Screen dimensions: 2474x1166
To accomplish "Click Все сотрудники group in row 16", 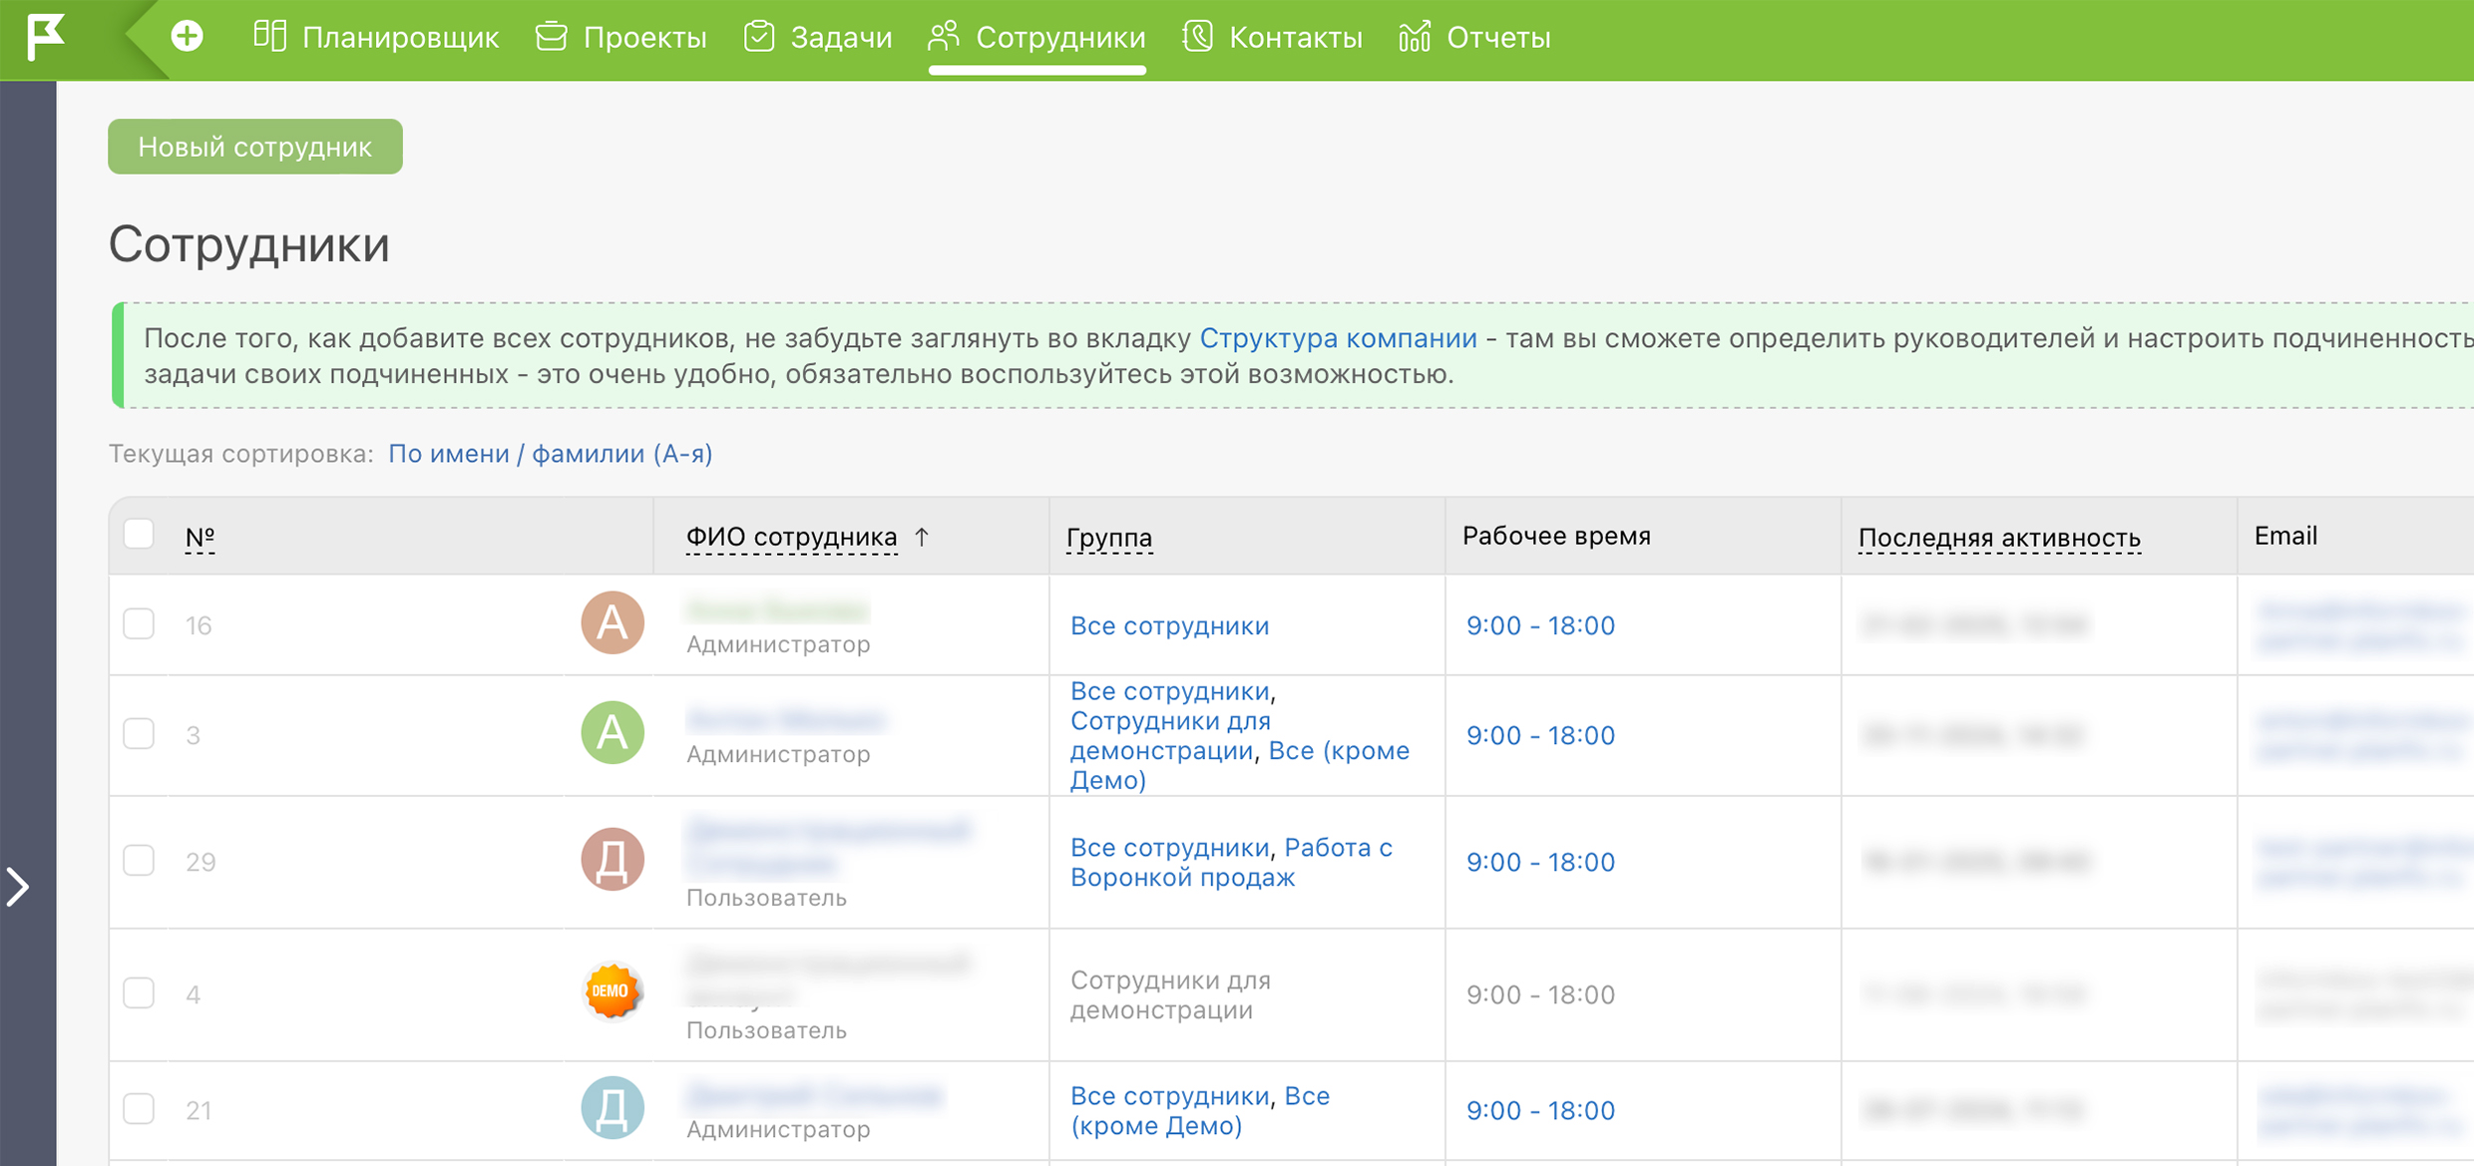I will pos(1169,625).
